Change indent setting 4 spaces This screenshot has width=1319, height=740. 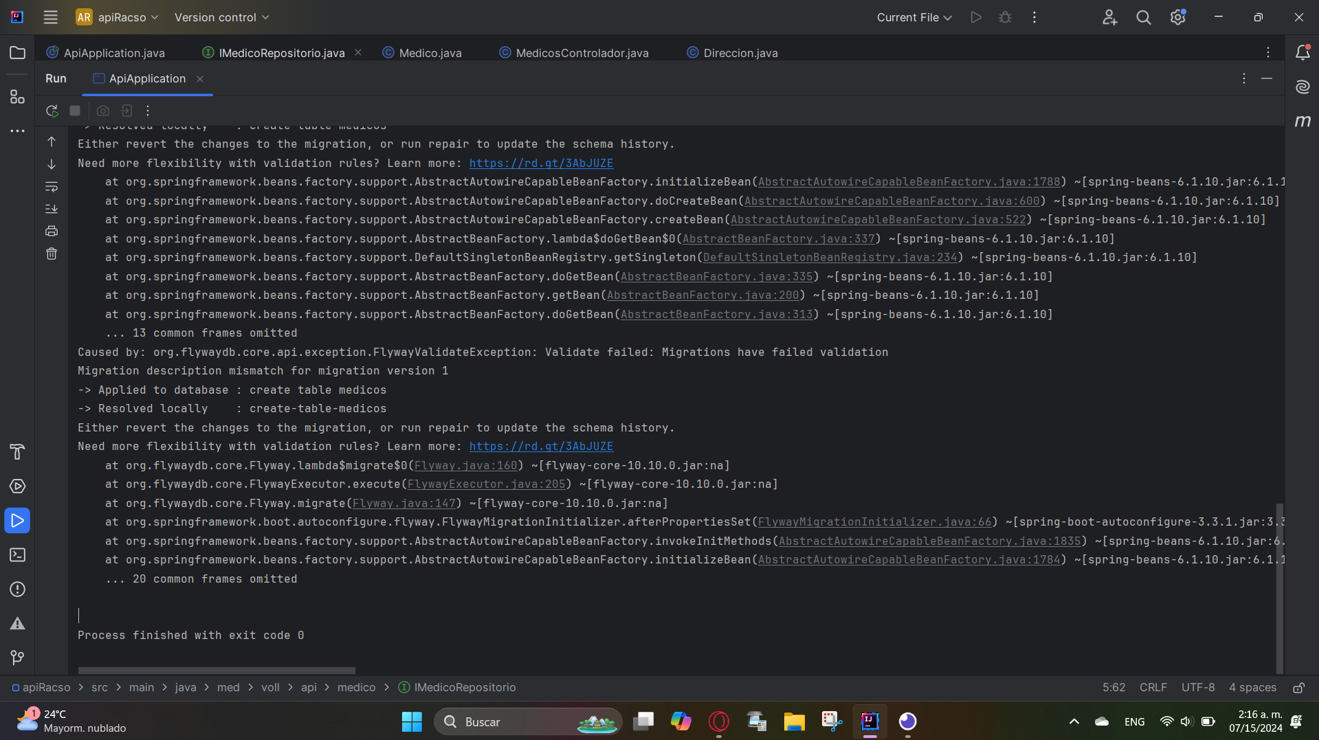[1252, 688]
